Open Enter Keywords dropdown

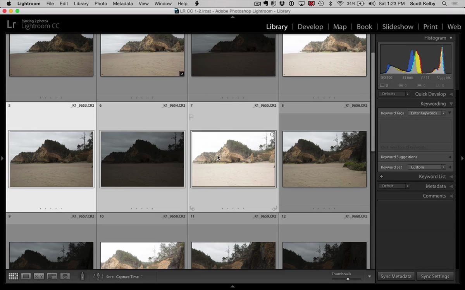tap(427, 113)
